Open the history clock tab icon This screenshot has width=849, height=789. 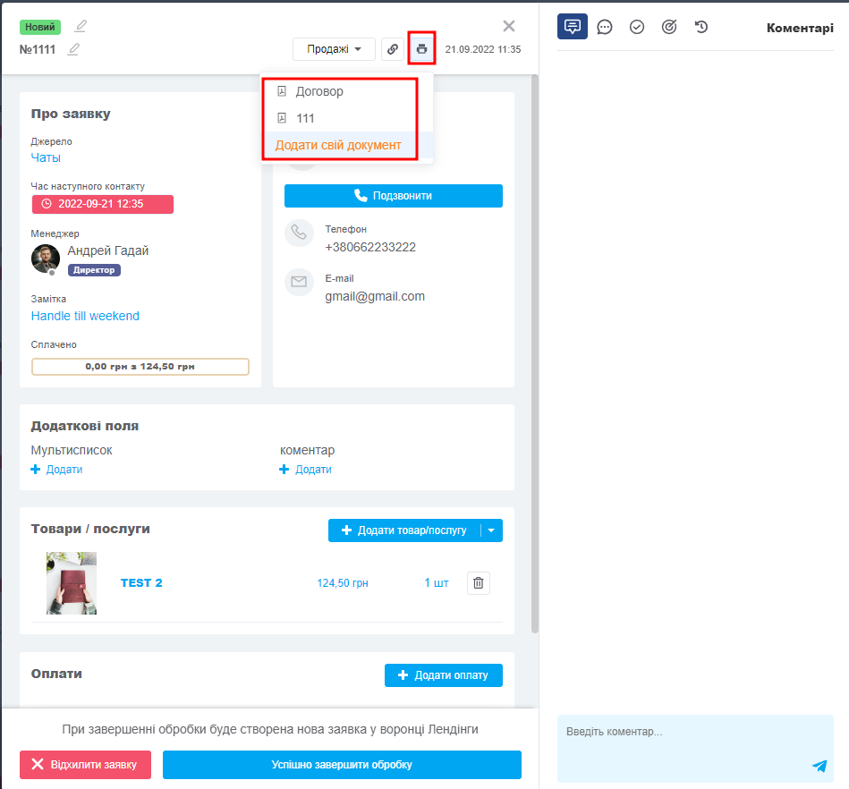(701, 27)
